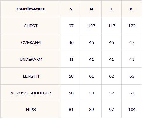
Task: Click the LENGTH row label
Action: (x=31, y=76)
